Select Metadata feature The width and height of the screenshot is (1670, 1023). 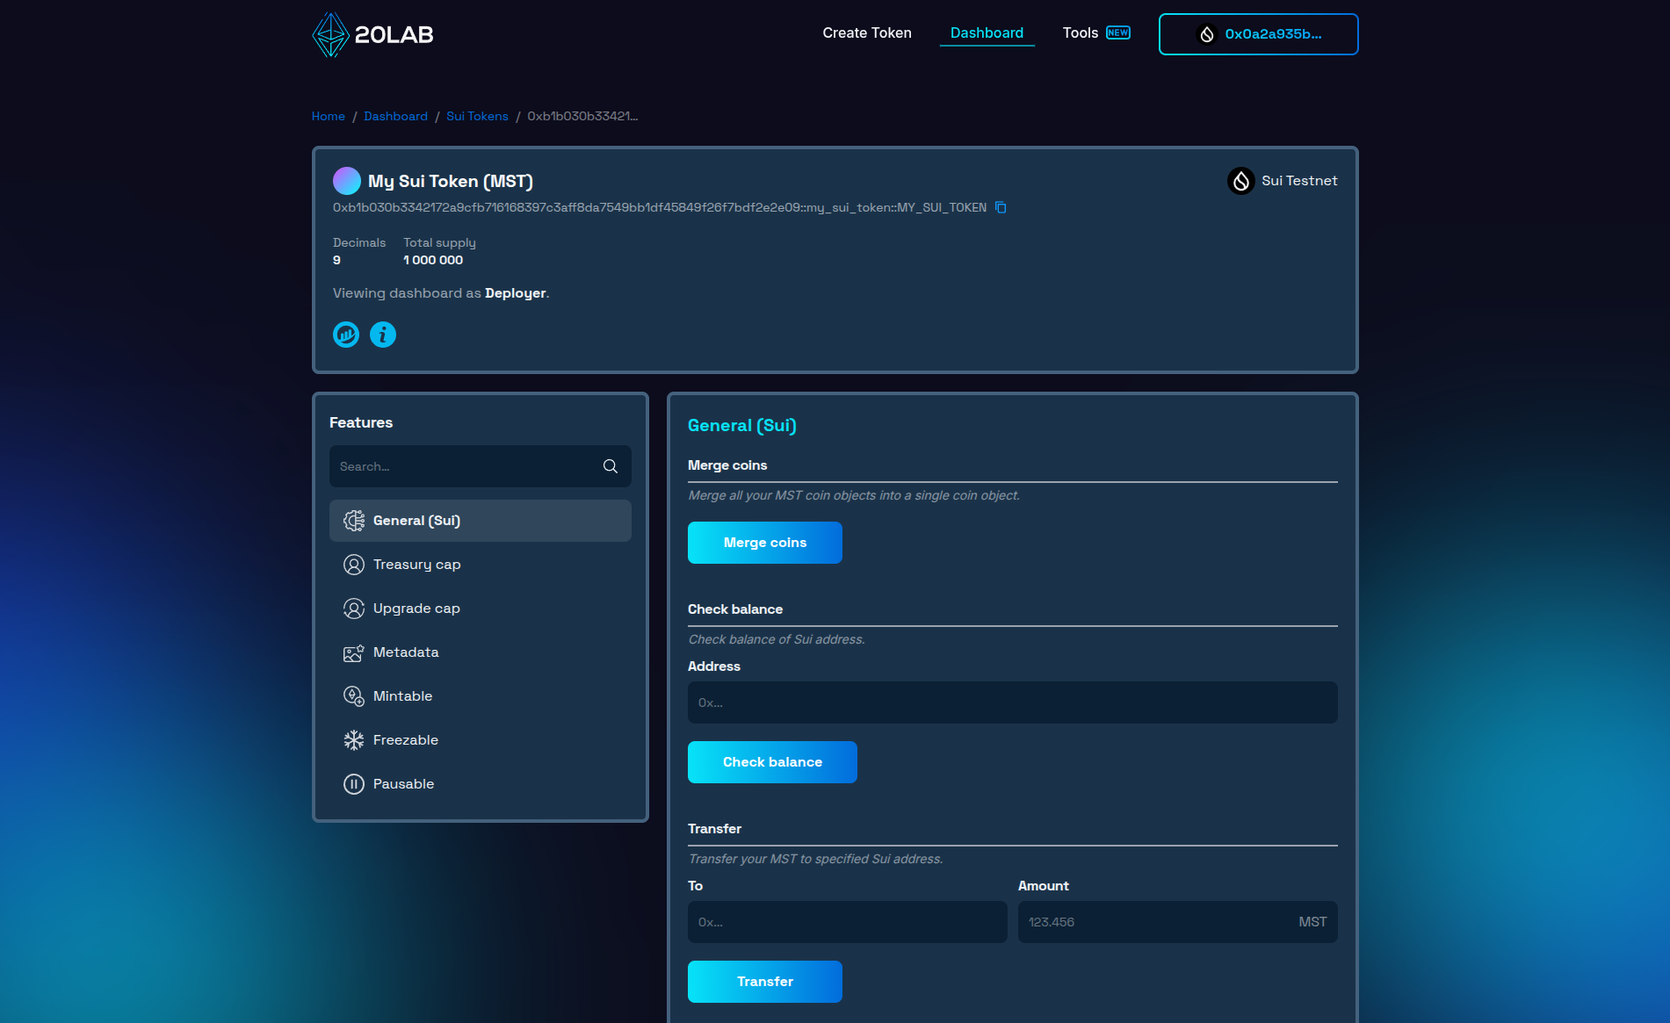(481, 652)
